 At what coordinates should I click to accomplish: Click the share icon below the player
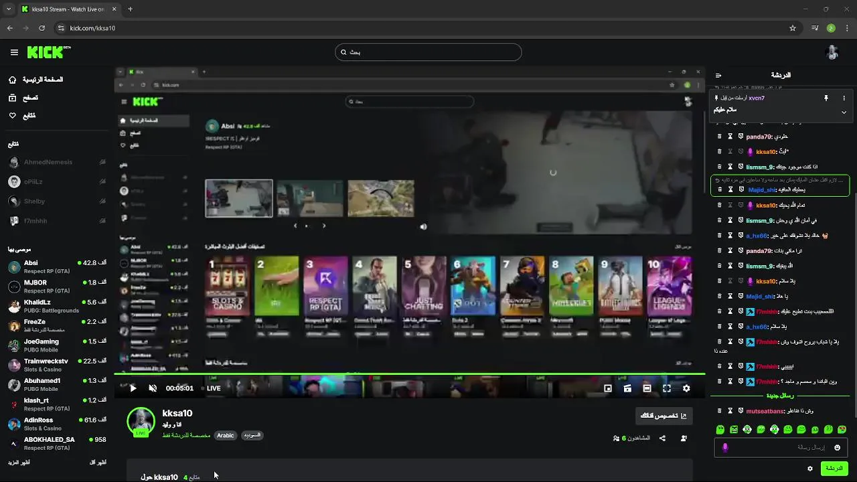(x=662, y=438)
